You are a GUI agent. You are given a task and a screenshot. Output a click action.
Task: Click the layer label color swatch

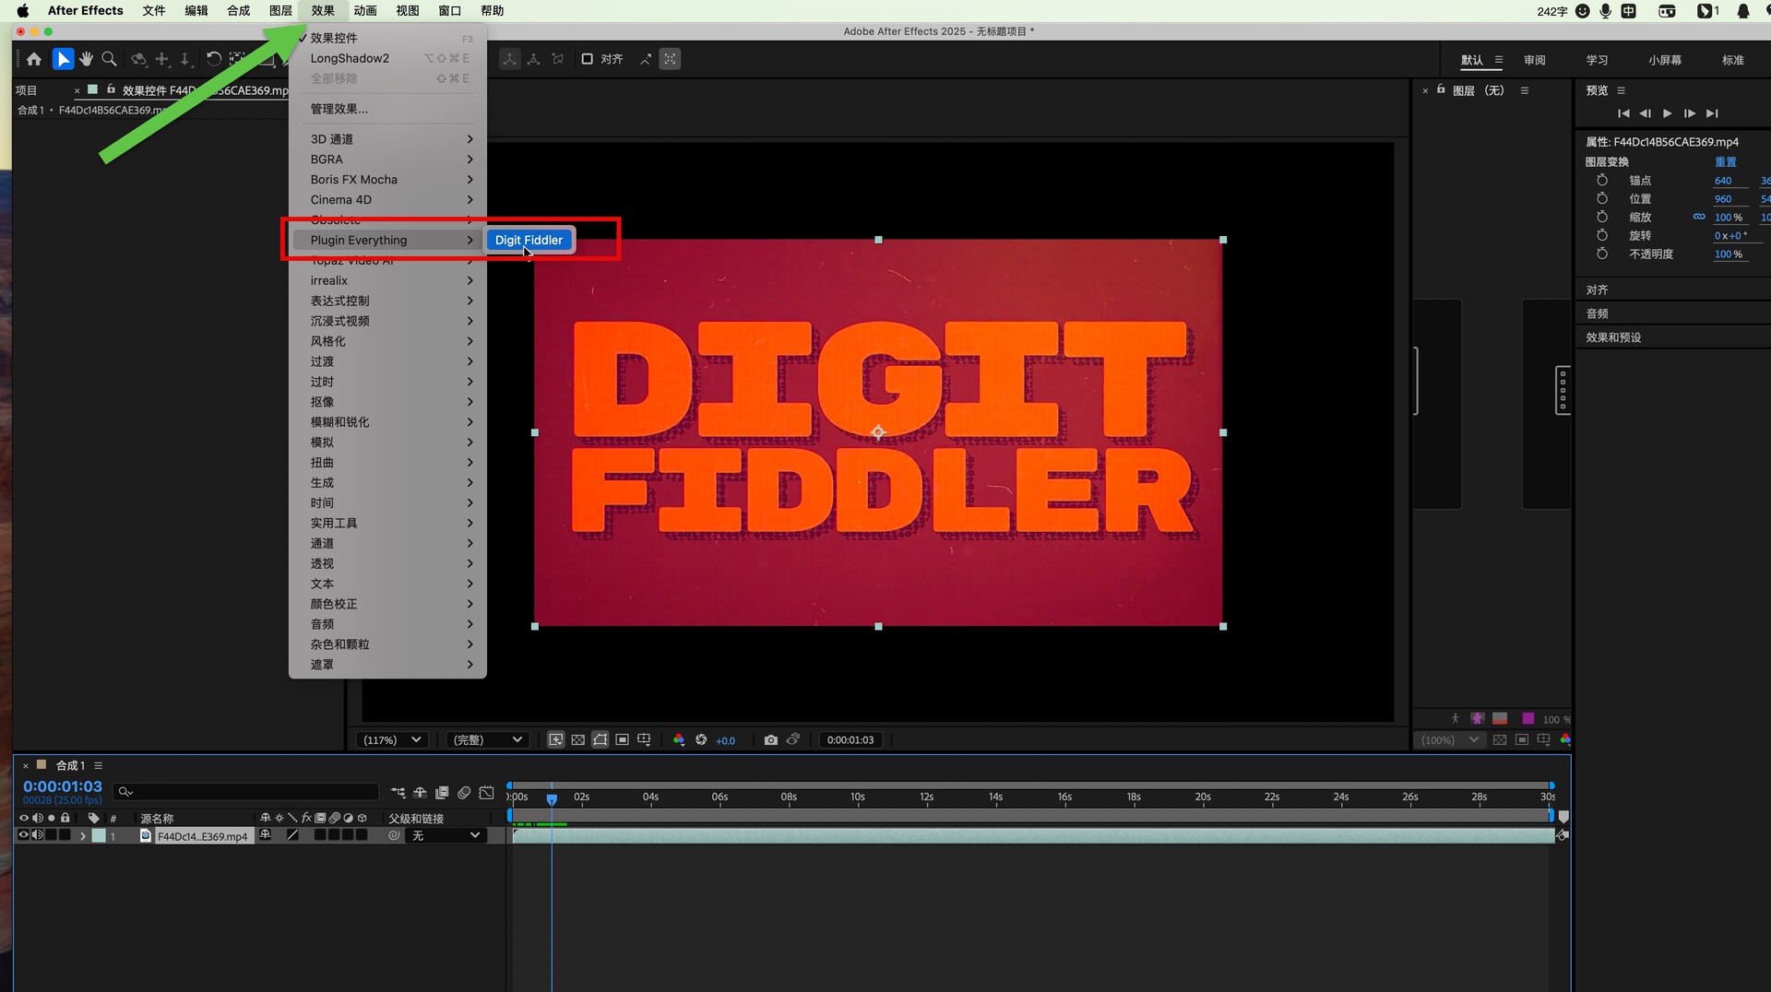(99, 836)
